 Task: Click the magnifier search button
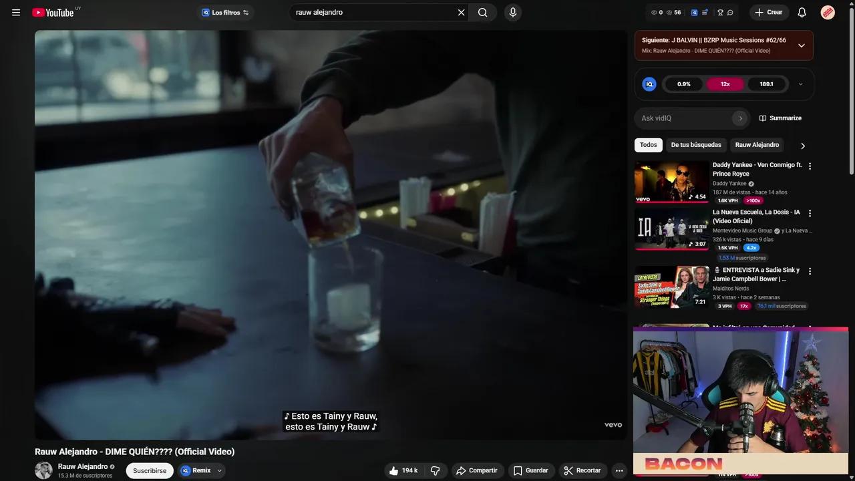[483, 13]
